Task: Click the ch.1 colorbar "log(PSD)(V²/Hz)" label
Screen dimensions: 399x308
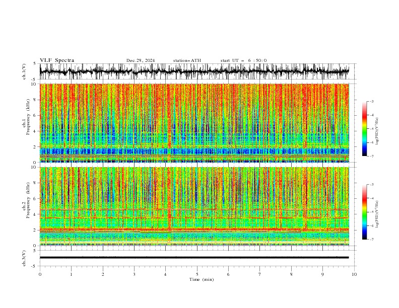Action: coord(377,131)
